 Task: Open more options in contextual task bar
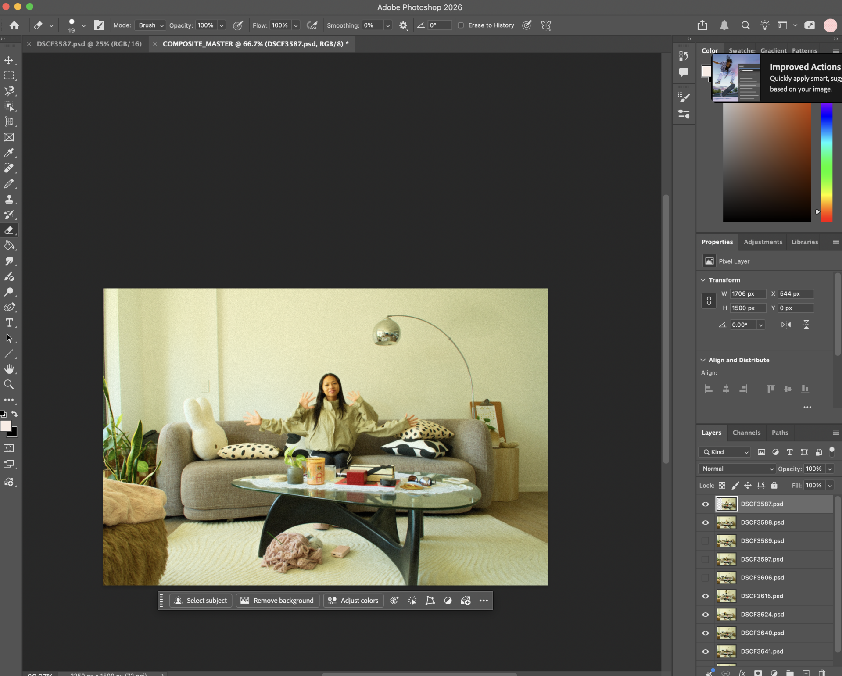pyautogui.click(x=484, y=601)
